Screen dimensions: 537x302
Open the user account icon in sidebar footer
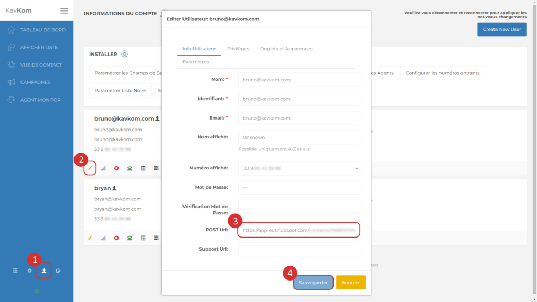point(44,271)
